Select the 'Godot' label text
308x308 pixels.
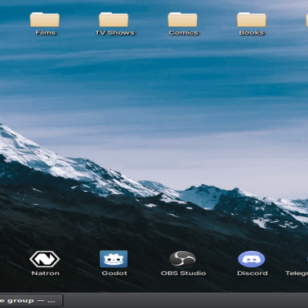[x=115, y=273]
